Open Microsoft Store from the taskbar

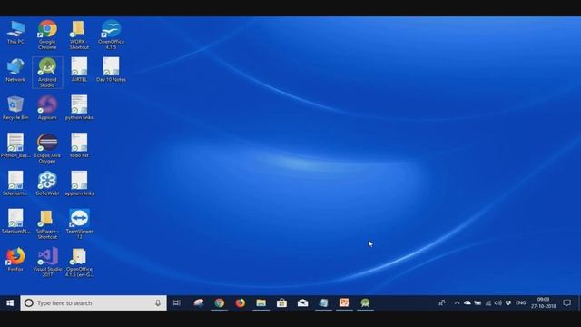[x=281, y=302]
